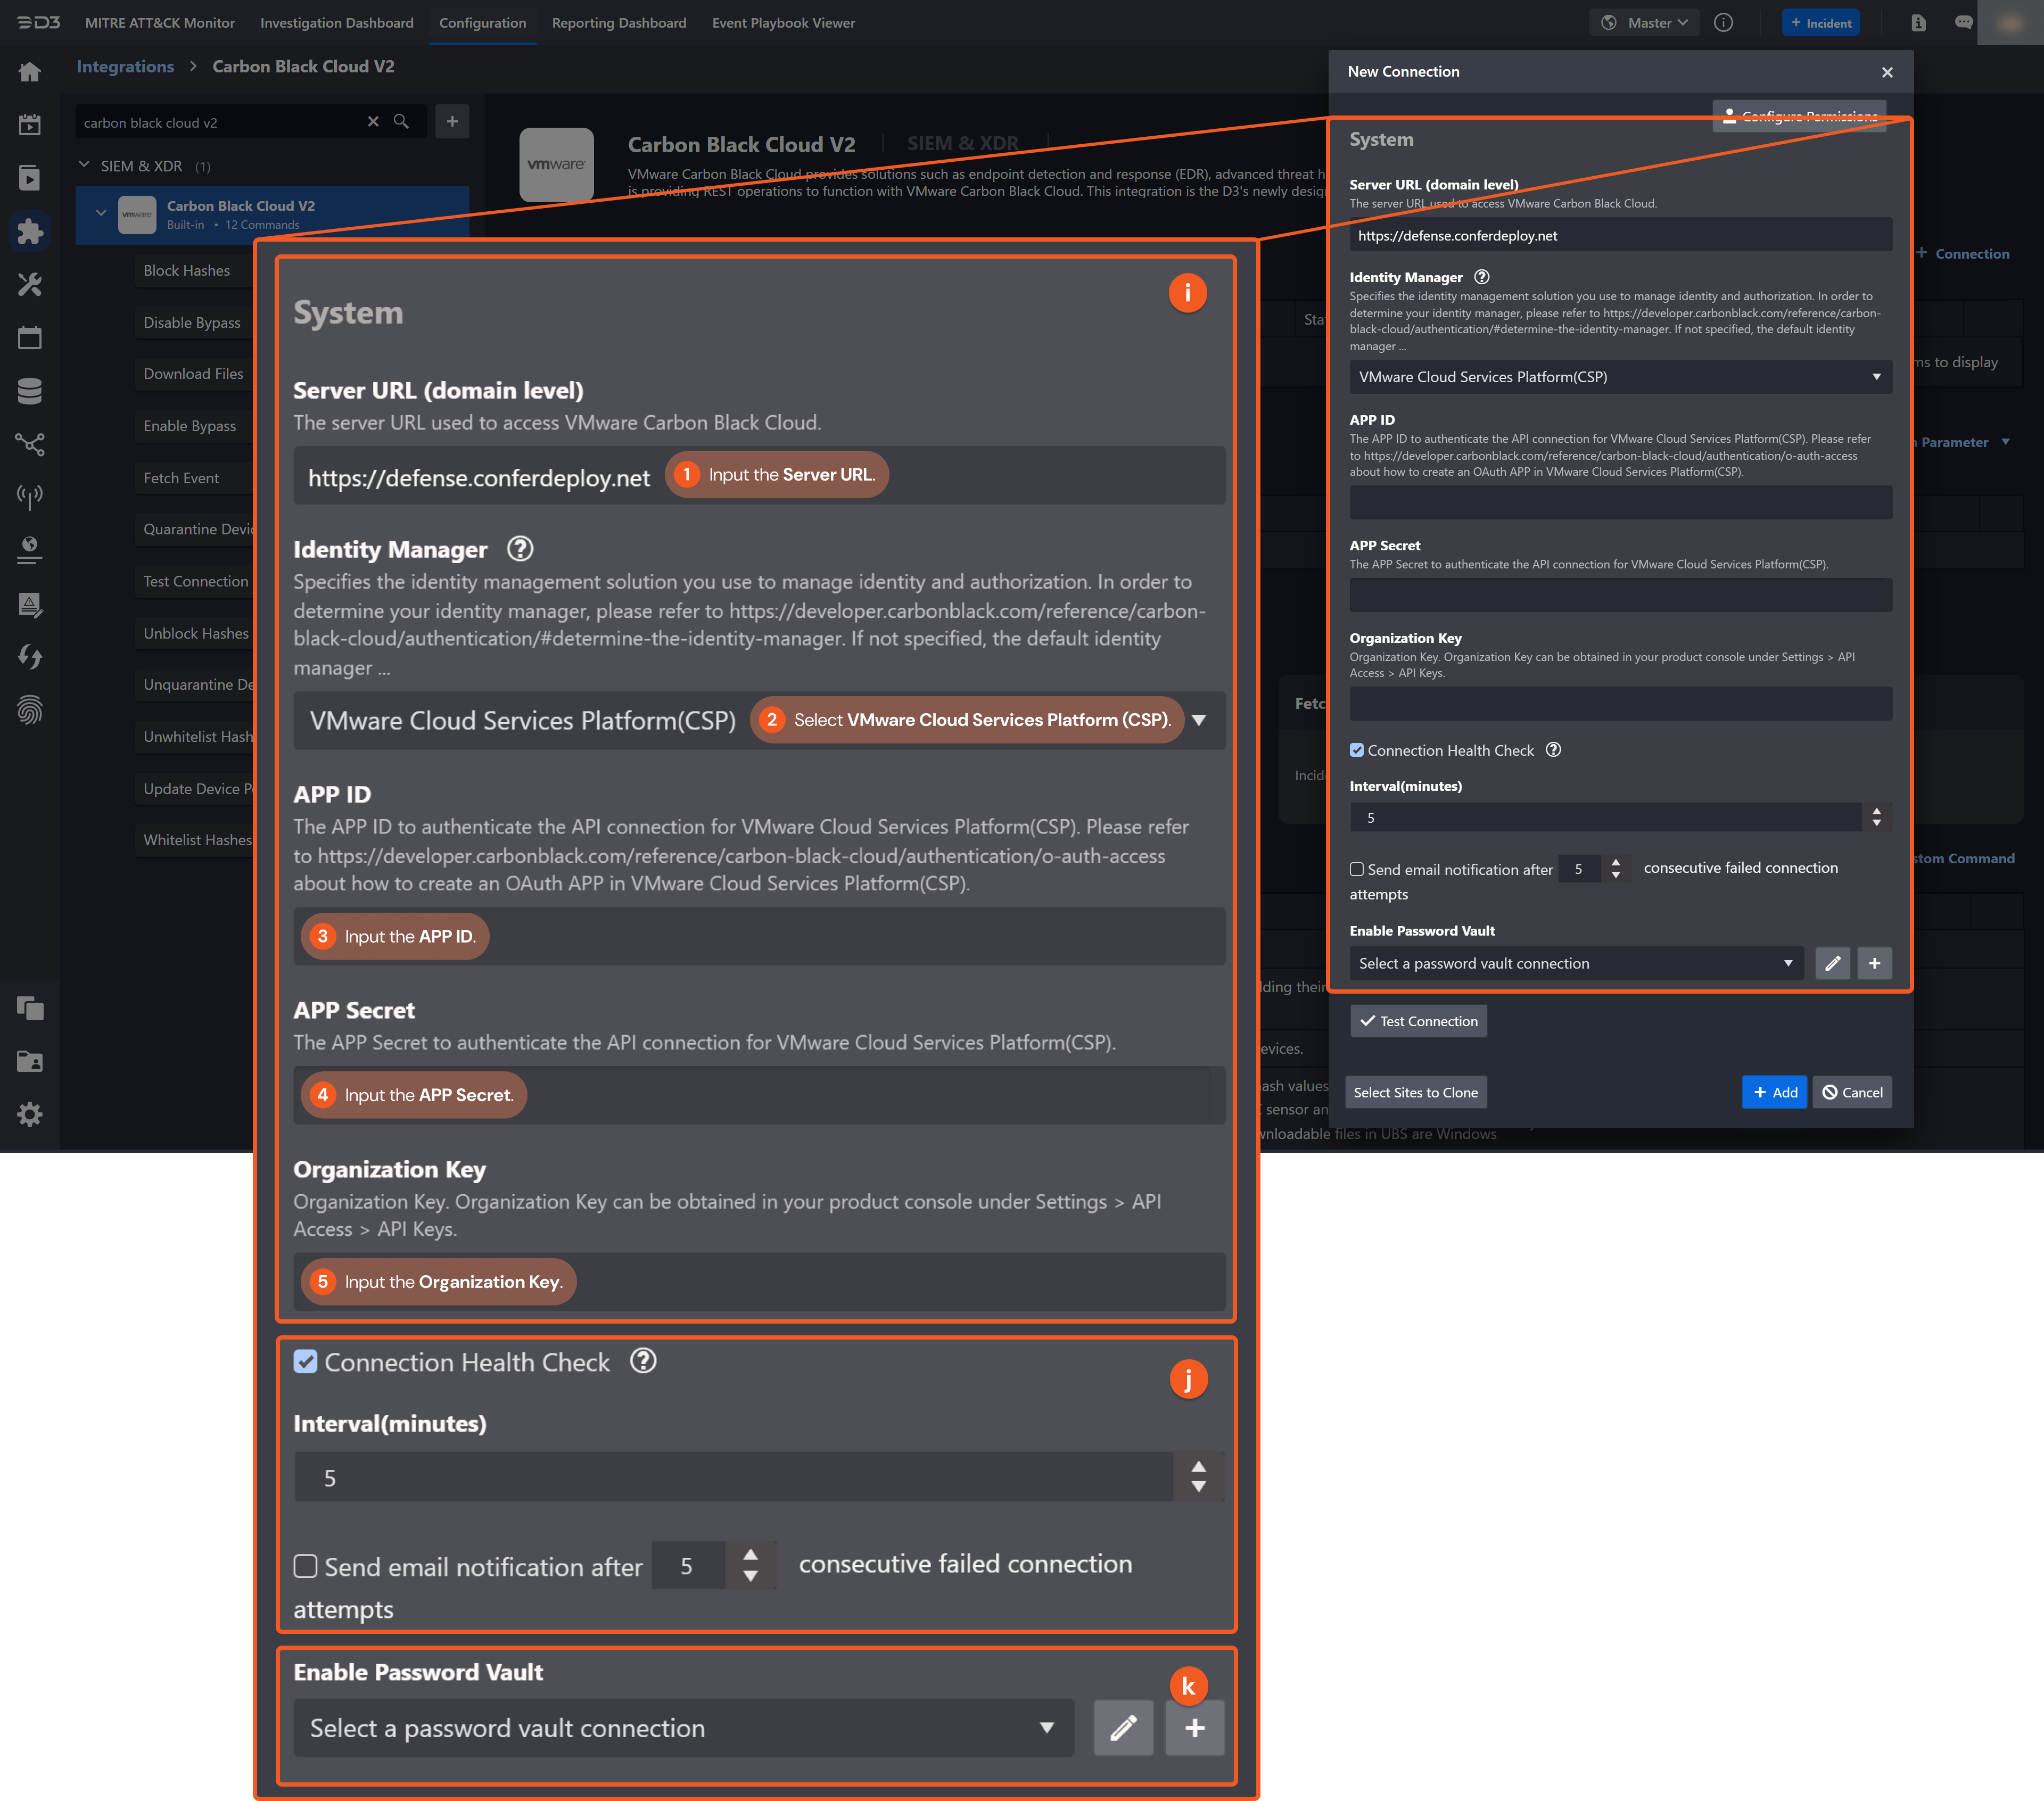Click the Test Connection button

[x=1418, y=1020]
